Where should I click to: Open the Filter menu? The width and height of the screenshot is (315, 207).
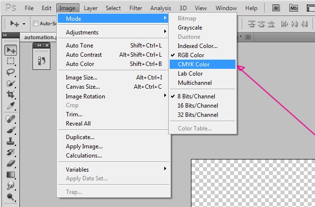[x=136, y=8]
